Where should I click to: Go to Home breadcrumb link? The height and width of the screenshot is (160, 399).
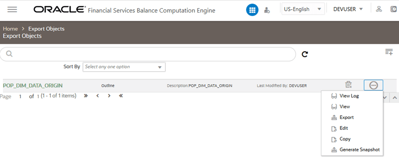point(11,28)
